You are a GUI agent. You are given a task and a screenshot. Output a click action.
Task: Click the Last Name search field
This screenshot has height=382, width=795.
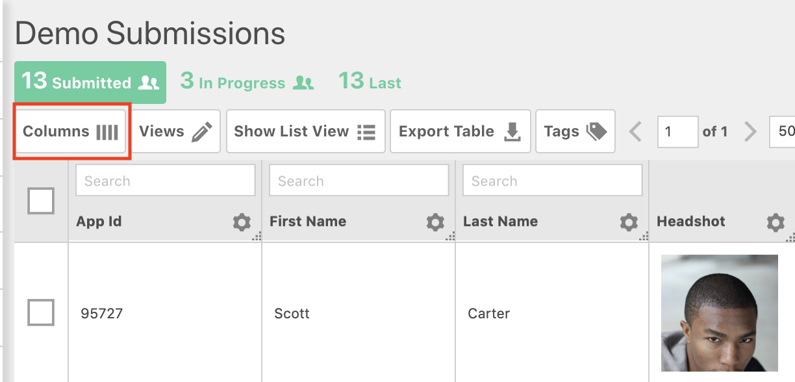click(552, 181)
